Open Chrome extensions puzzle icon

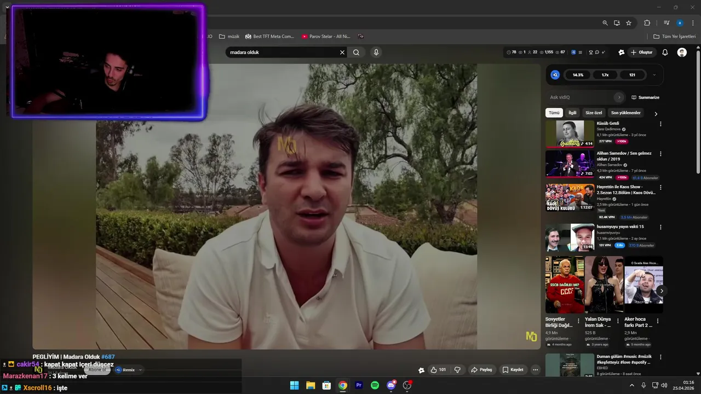647,23
